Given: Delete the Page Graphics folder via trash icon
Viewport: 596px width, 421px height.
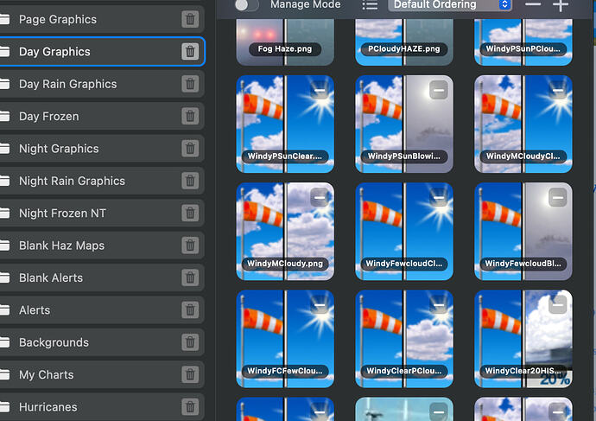Looking at the screenshot, I should (190, 19).
